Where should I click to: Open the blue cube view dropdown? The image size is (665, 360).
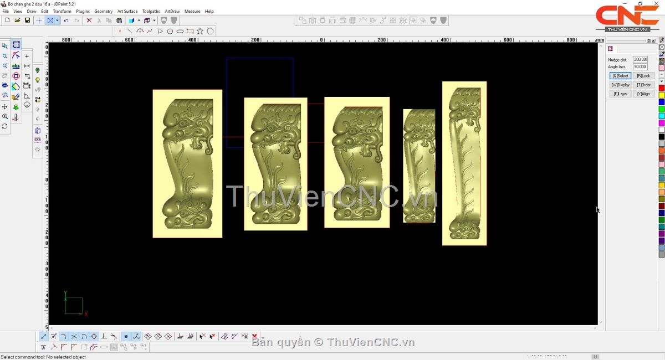click(139, 20)
